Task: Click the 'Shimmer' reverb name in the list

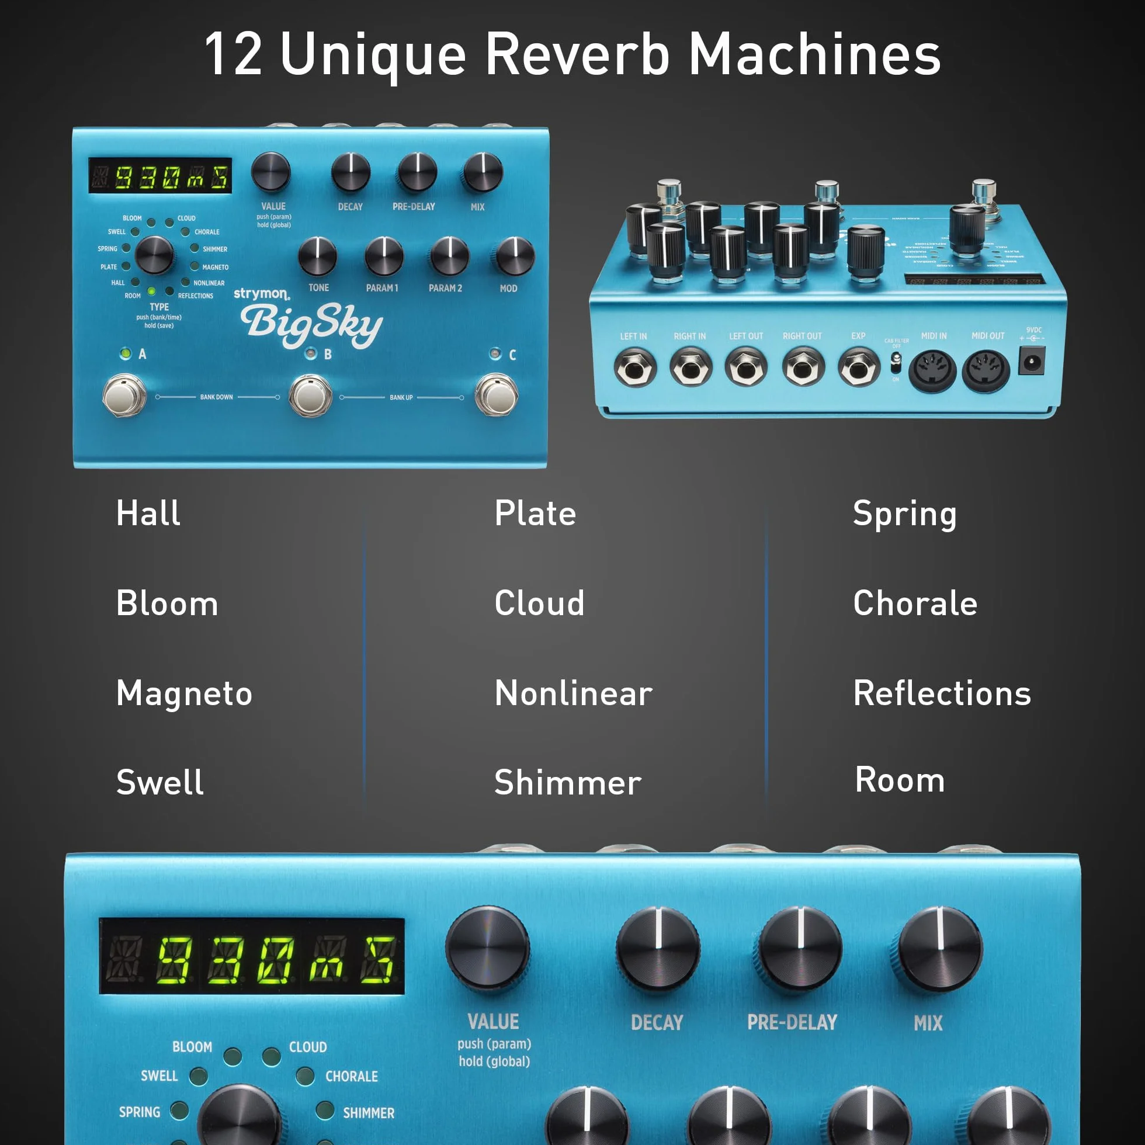Action: click(568, 782)
